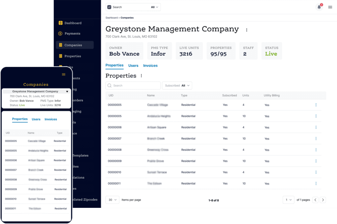Open the actions menu for row 00000006
This screenshot has width=337, height=224.
316,127
